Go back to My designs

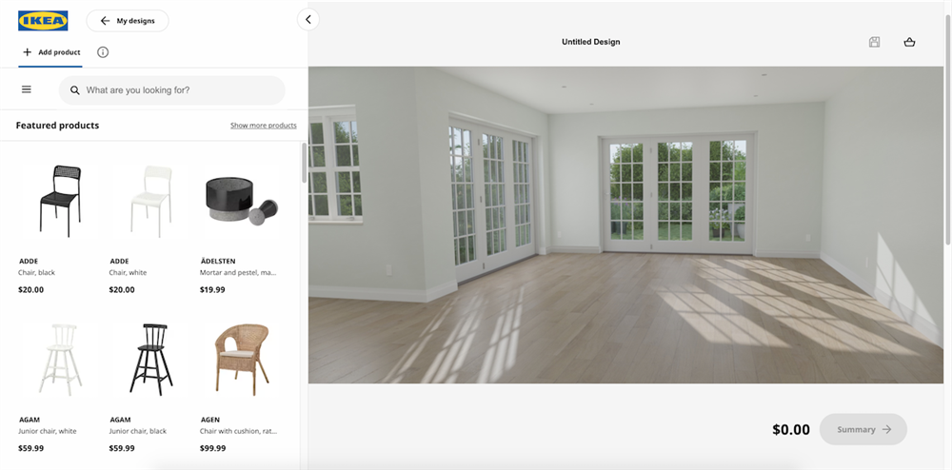[x=127, y=21]
